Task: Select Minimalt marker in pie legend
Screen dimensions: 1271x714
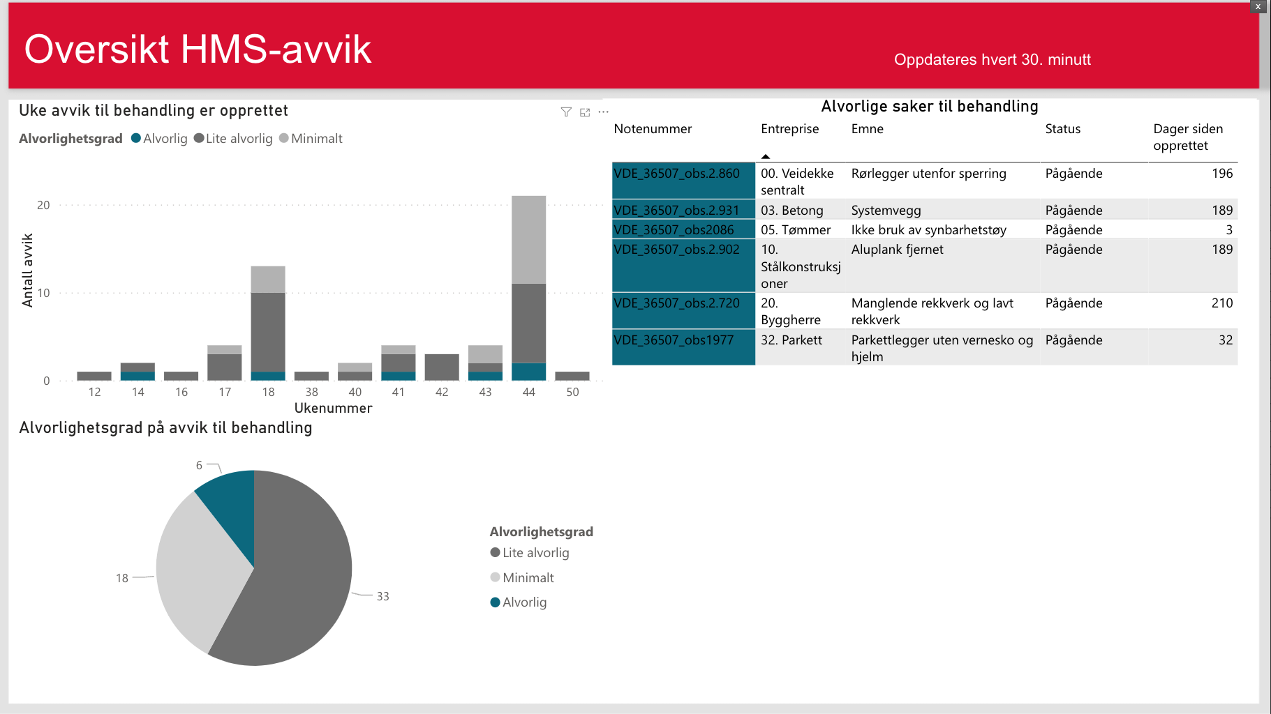Action: tap(496, 577)
